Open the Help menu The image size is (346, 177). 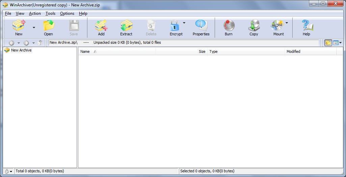(x=83, y=13)
